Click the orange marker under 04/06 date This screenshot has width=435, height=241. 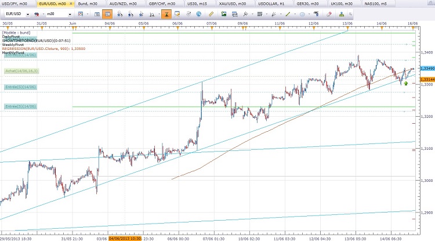point(110,28)
